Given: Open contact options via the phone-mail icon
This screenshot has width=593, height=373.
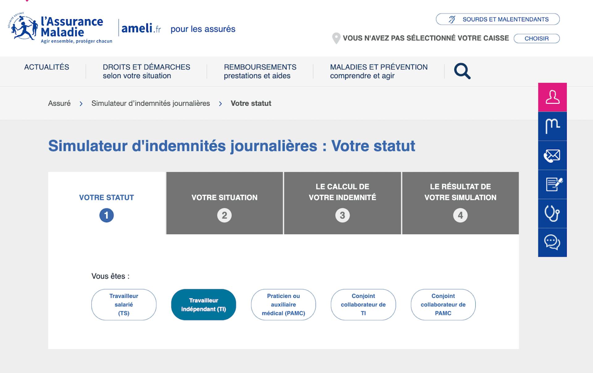Looking at the screenshot, I should [x=552, y=155].
